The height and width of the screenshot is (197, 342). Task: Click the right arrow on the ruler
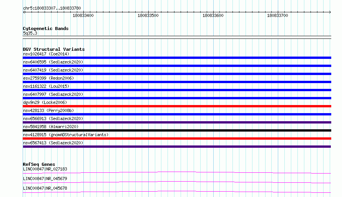330,12
